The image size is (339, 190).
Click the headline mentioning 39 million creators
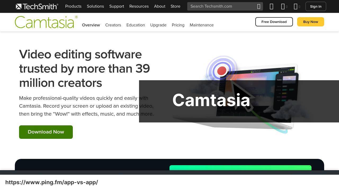(x=84, y=69)
